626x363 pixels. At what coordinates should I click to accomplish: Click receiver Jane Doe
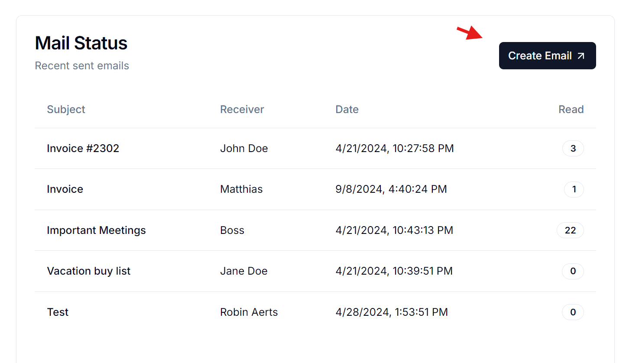243,271
